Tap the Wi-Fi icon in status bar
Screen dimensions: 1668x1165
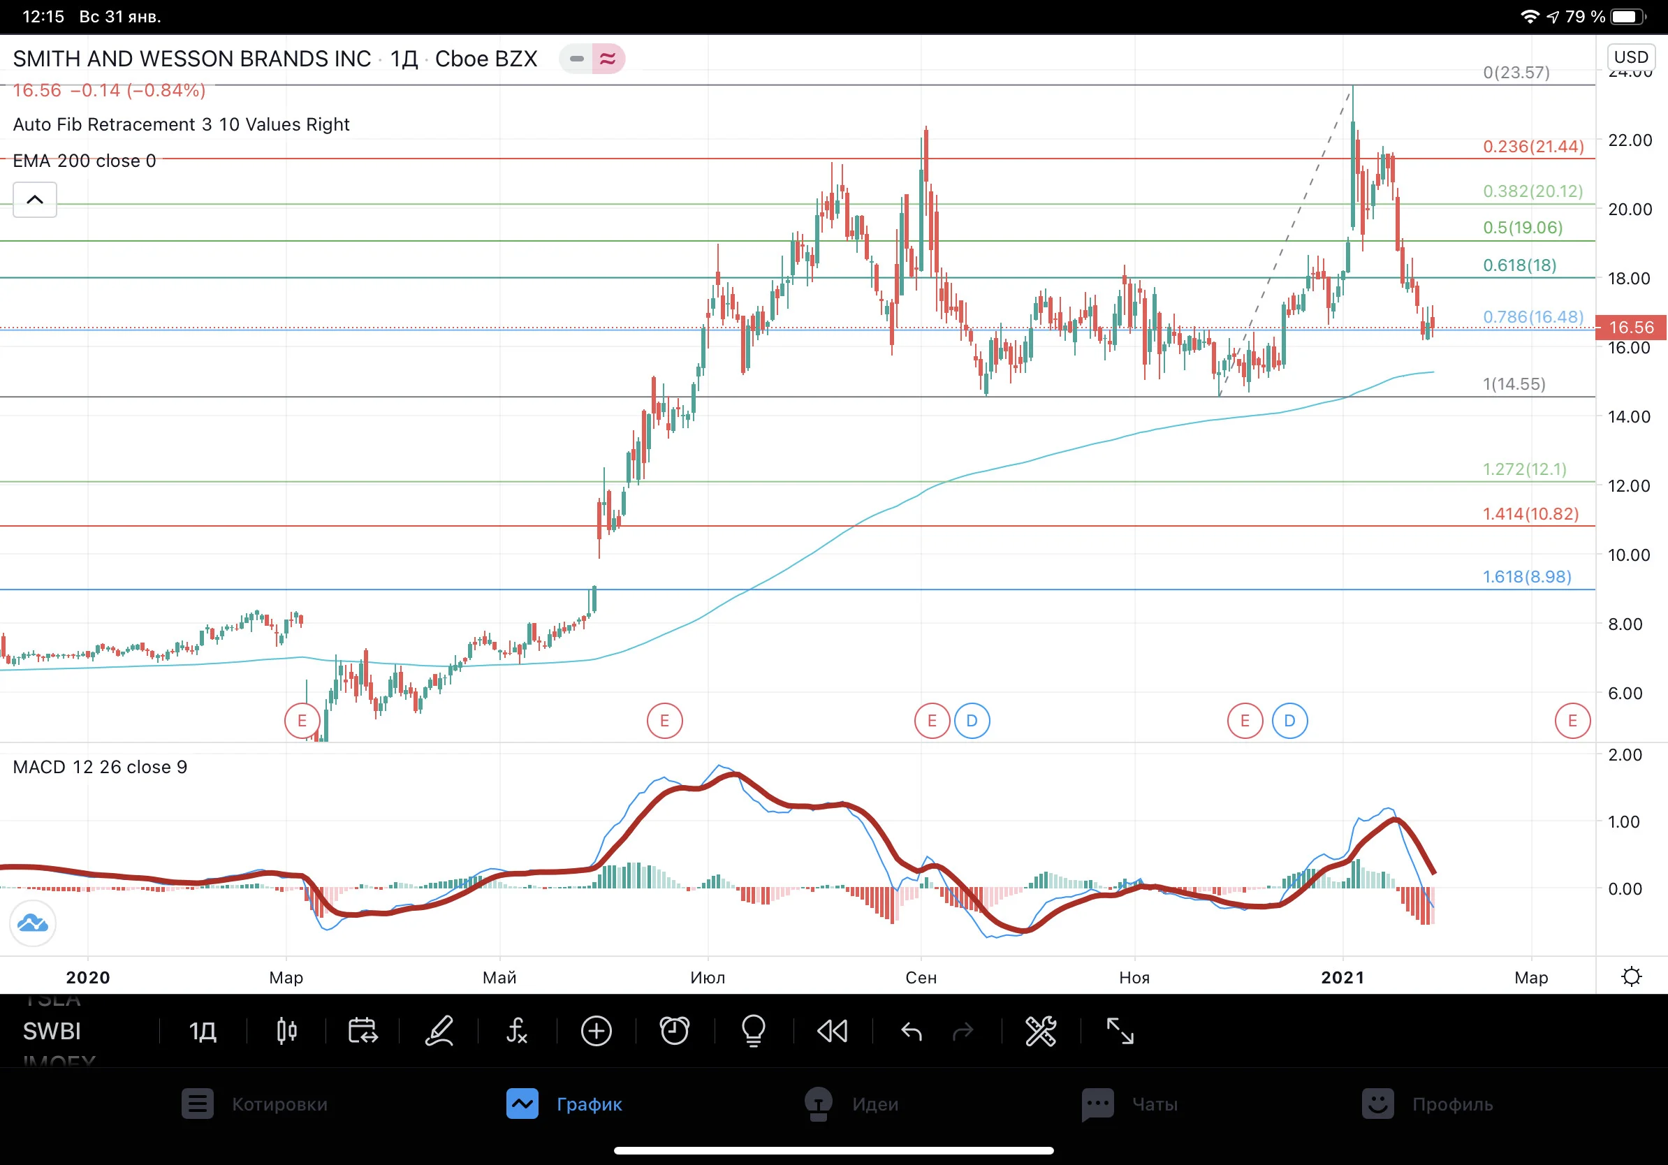[1530, 16]
